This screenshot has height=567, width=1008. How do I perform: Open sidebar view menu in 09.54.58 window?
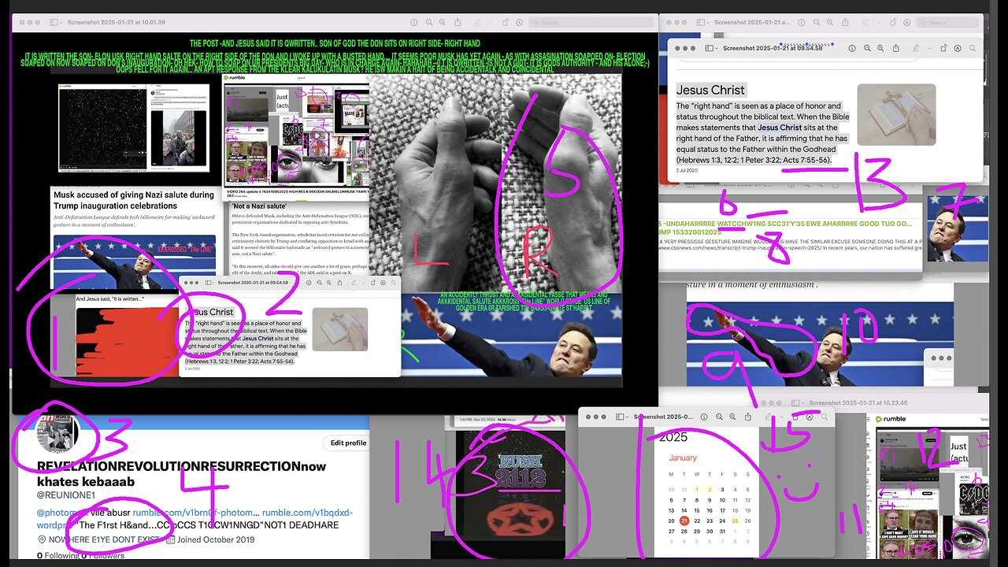coord(710,48)
